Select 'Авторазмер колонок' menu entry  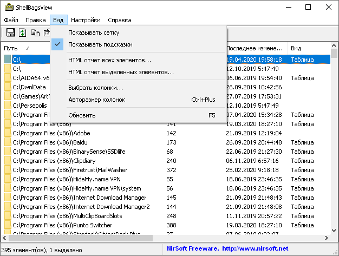pyautogui.click(x=139, y=100)
